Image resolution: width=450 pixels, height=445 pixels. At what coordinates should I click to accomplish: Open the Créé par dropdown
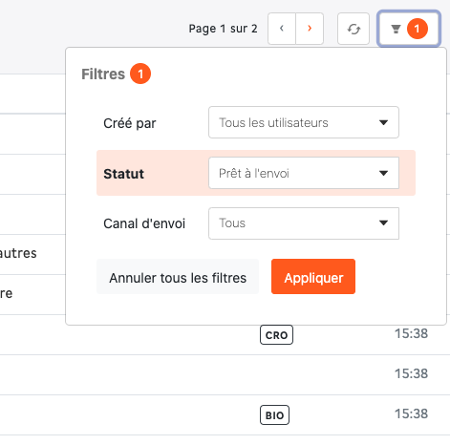point(304,122)
